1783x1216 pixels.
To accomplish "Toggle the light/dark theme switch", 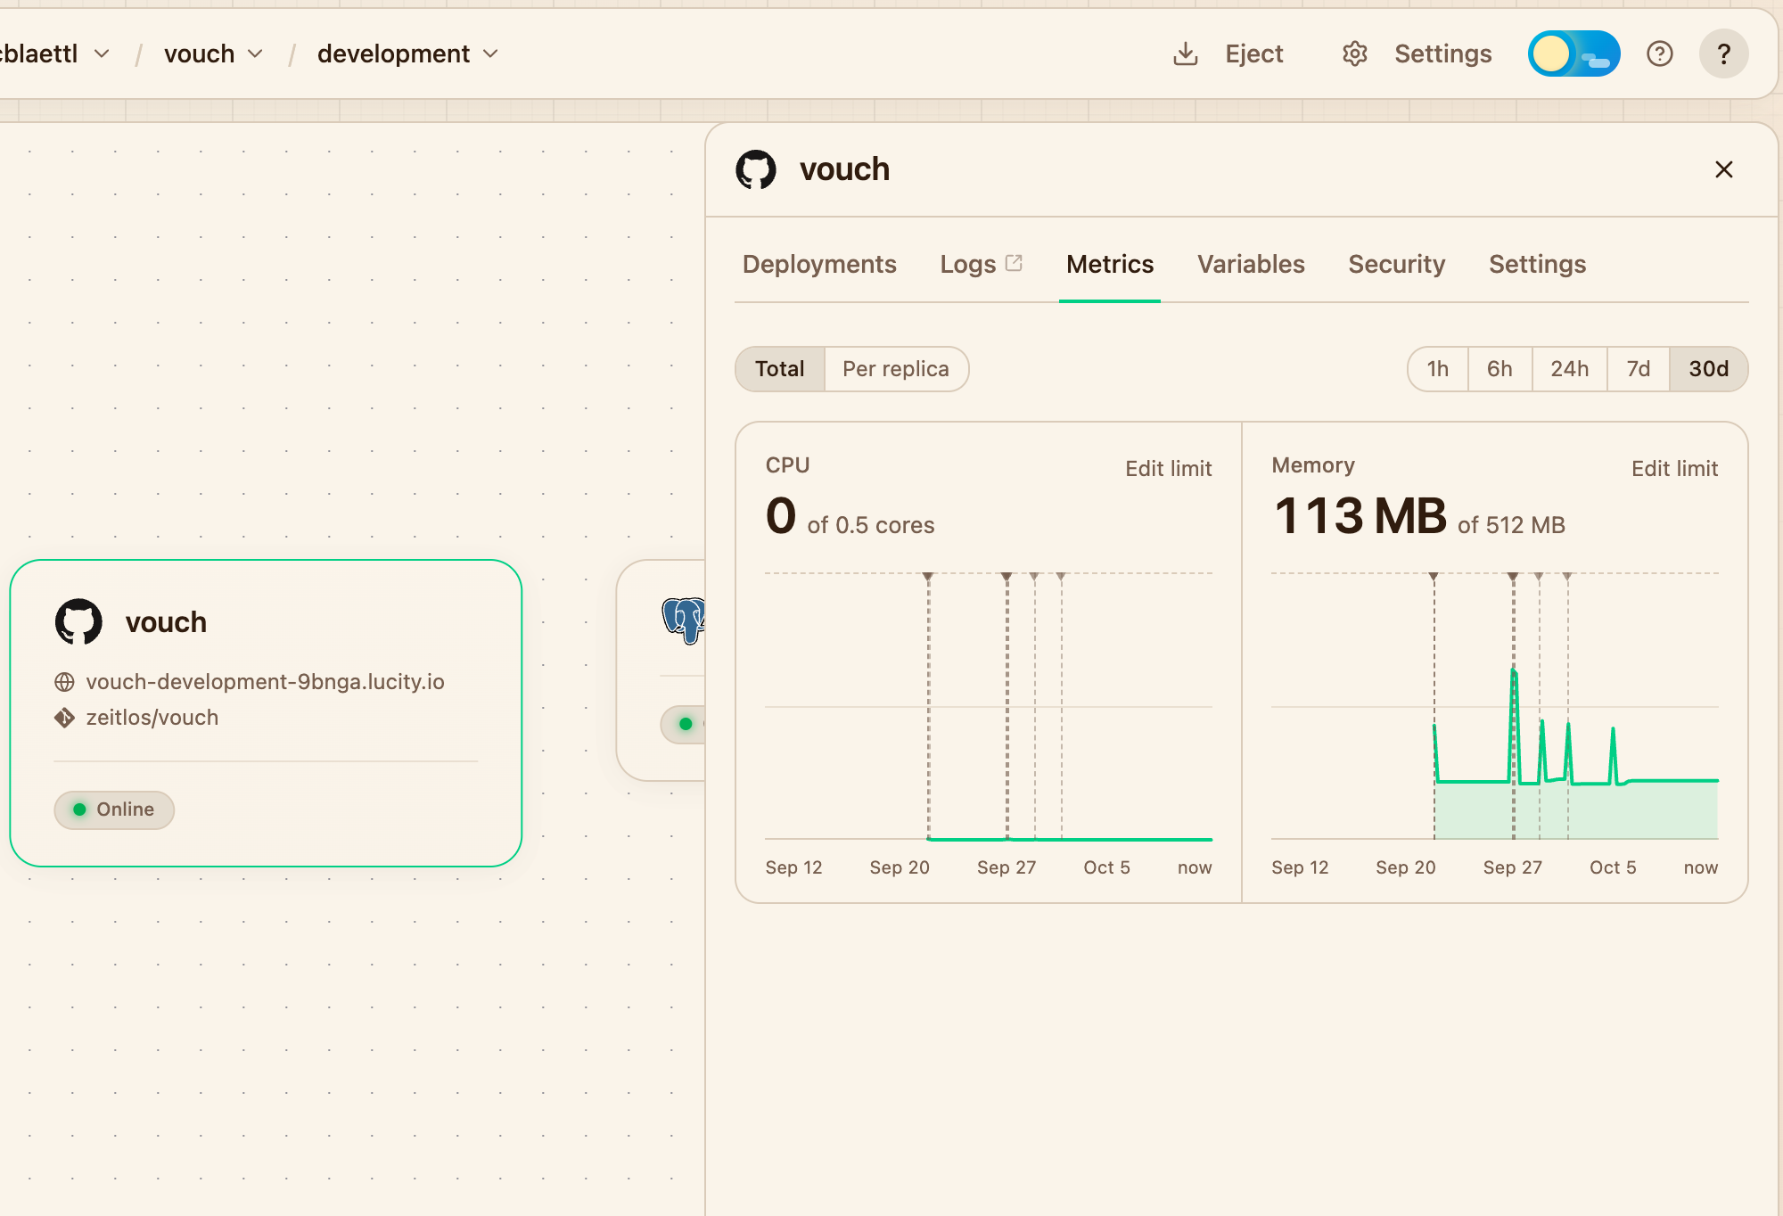I will tap(1573, 54).
